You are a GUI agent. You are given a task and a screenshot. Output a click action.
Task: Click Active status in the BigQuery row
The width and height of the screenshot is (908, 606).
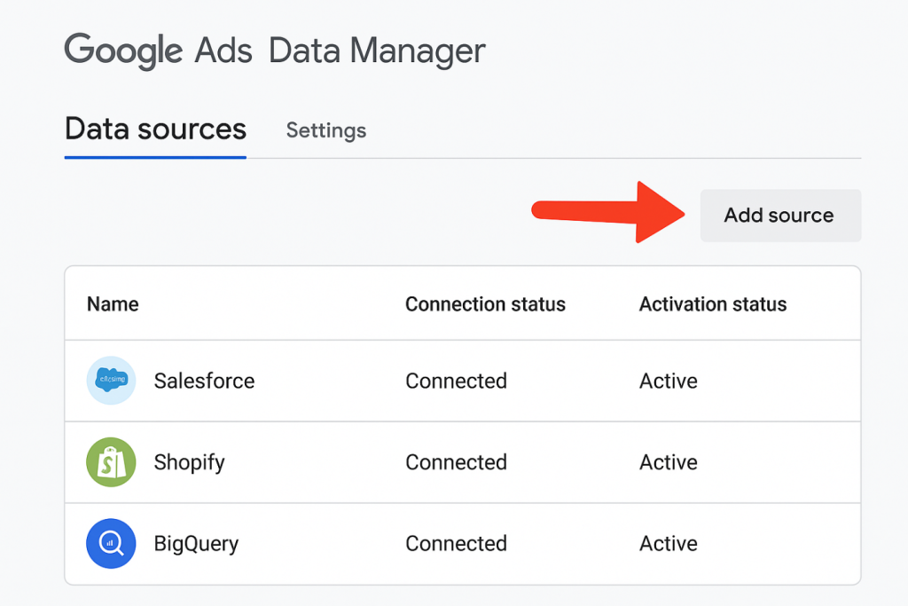[669, 543]
